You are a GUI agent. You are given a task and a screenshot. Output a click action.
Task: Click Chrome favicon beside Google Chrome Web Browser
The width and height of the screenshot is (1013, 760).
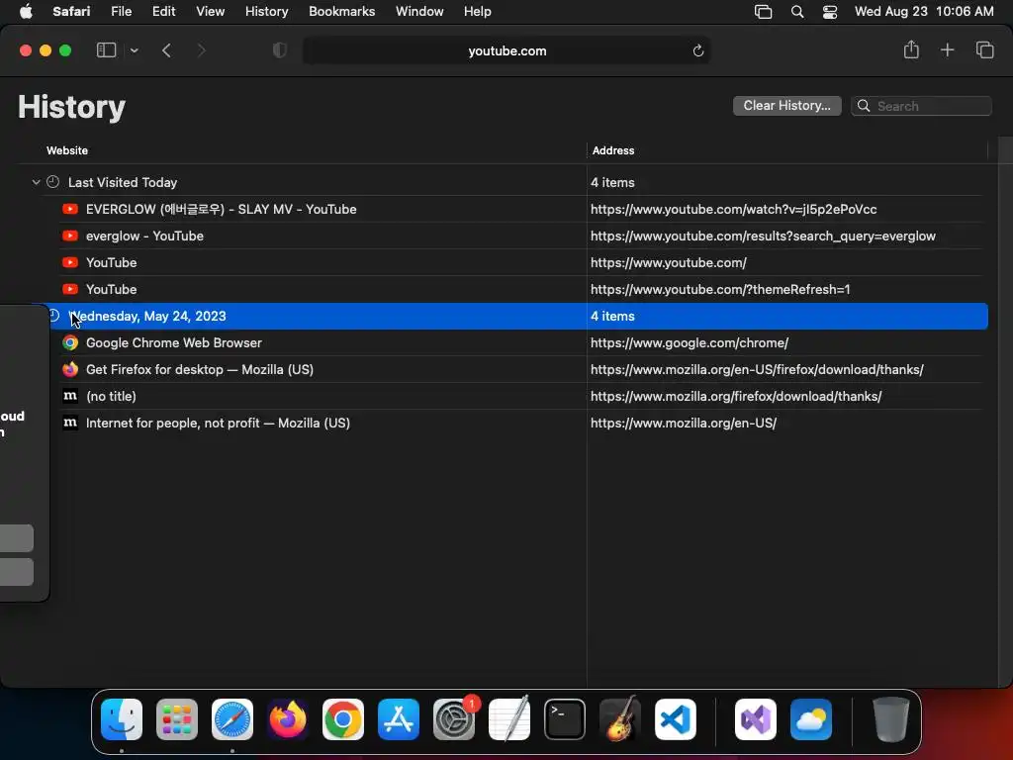70,342
